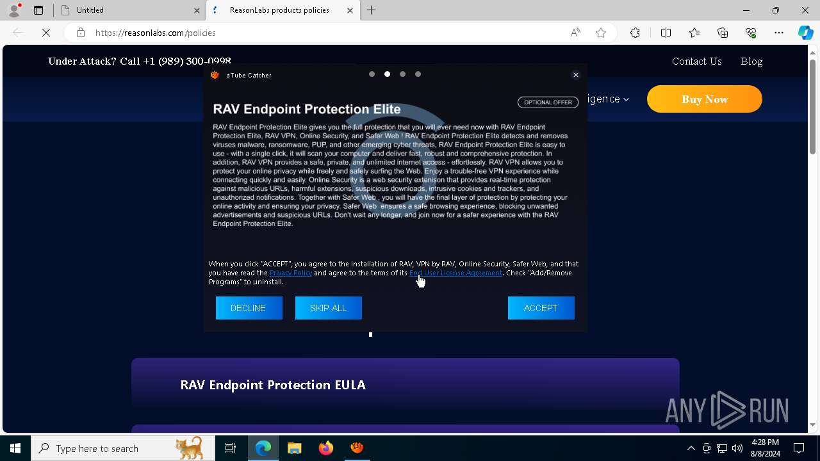Viewport: 820px width, 461px height.
Task: Open Browser essentials icon
Action: coord(751,33)
